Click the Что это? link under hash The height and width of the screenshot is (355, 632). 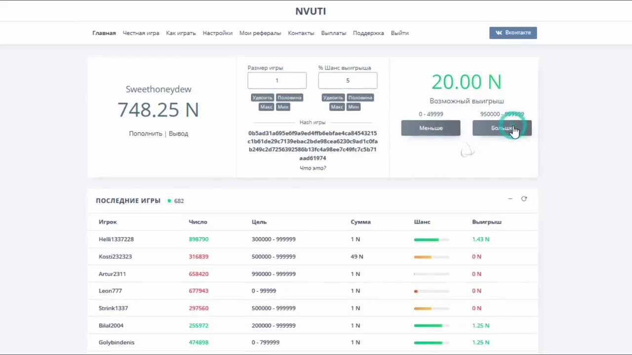(x=313, y=168)
